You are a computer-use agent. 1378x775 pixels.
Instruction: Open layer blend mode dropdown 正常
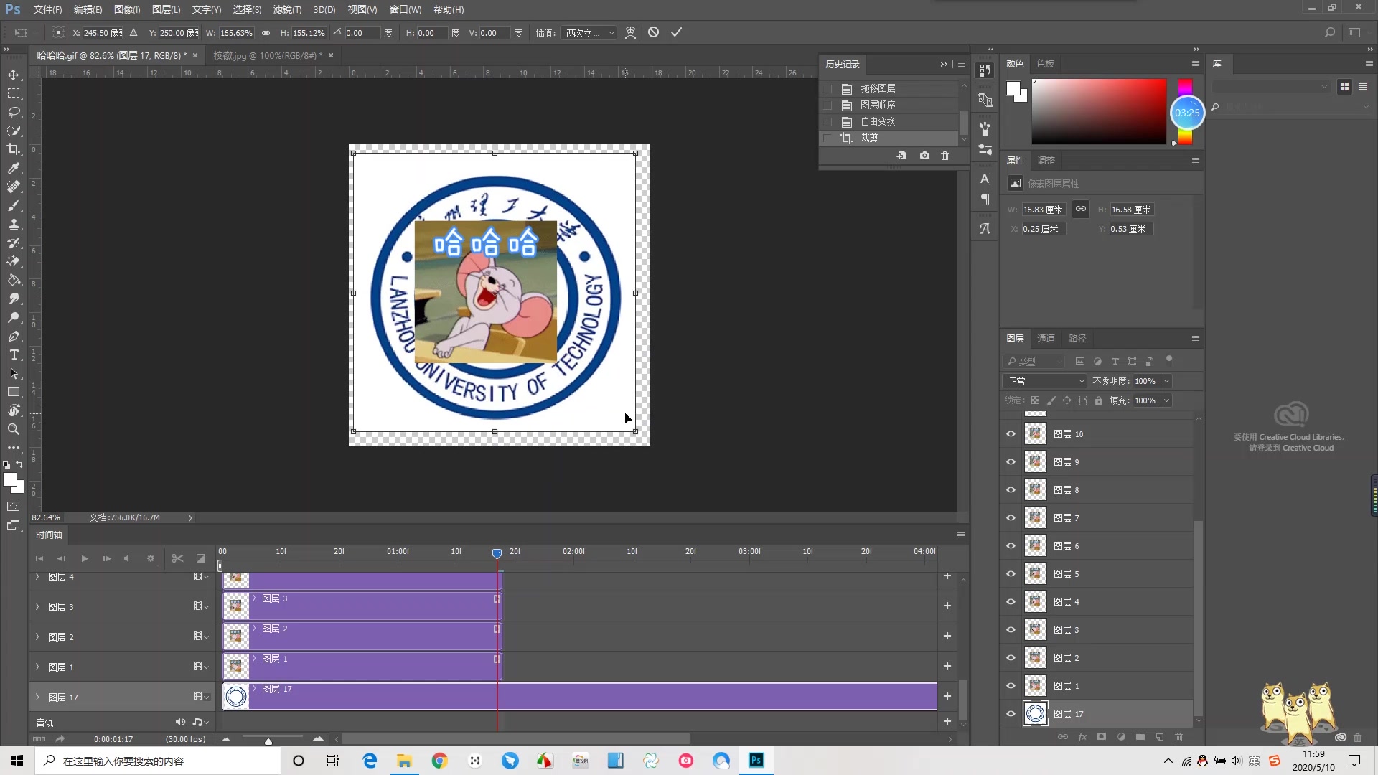point(1045,381)
